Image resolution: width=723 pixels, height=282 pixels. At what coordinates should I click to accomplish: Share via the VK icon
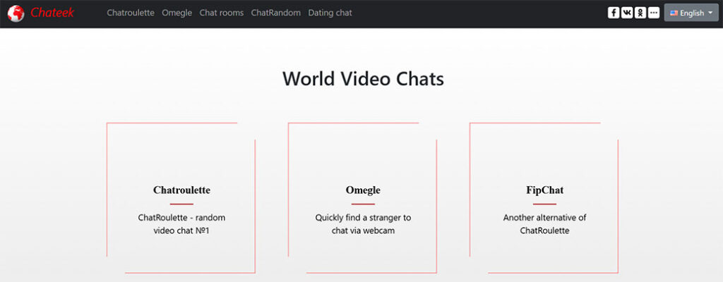pos(627,13)
